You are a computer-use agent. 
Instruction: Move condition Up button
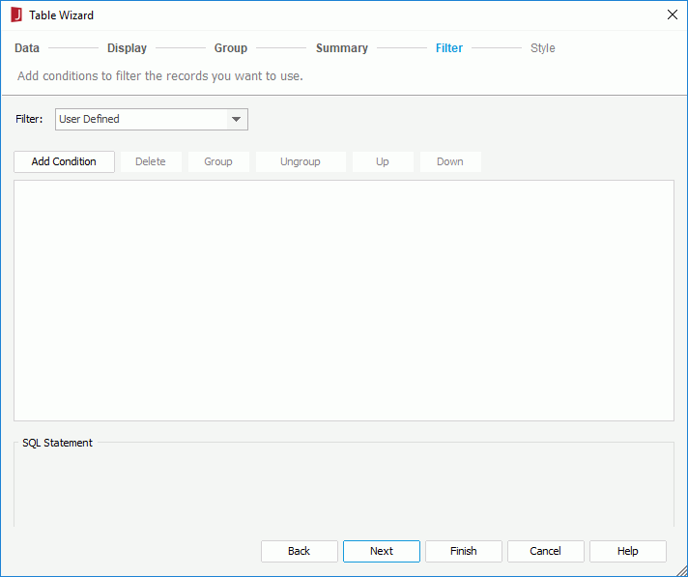pos(383,162)
